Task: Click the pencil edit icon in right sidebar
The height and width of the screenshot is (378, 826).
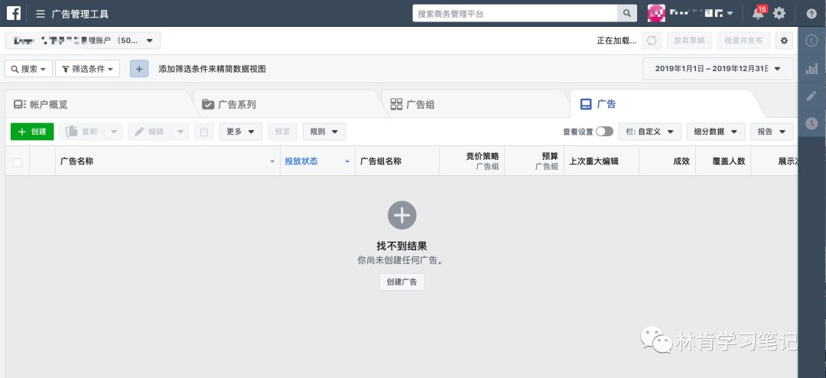Action: (811, 96)
